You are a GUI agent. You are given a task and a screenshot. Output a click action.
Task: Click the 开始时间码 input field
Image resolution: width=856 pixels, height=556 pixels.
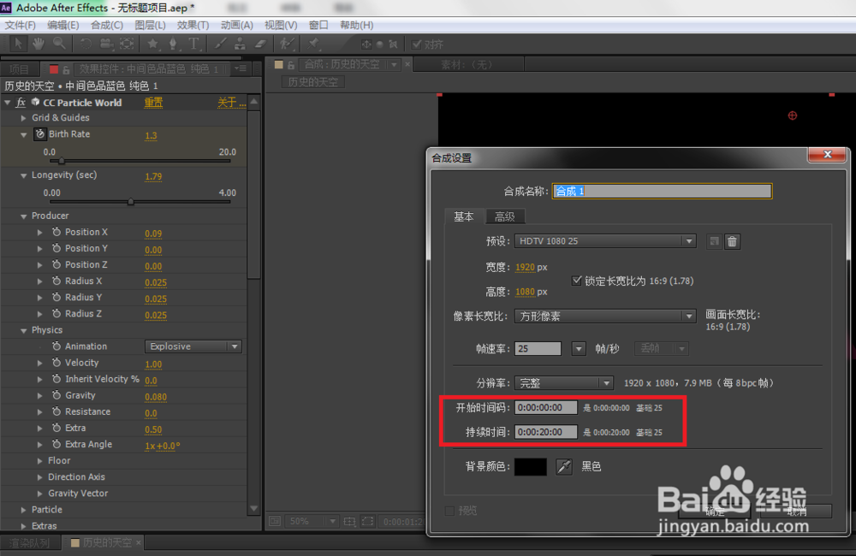pos(546,408)
